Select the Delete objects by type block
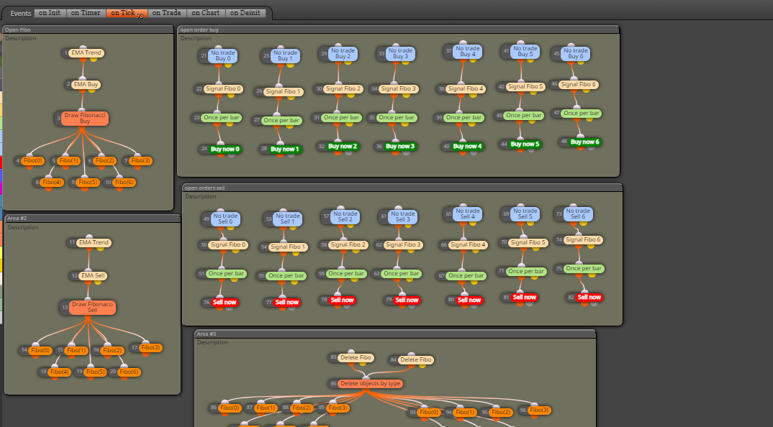The height and width of the screenshot is (427, 773). coord(370,384)
